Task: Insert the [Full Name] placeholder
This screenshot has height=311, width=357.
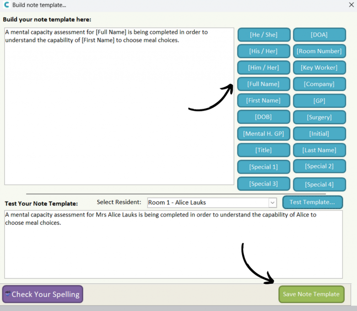Action: [x=264, y=84]
